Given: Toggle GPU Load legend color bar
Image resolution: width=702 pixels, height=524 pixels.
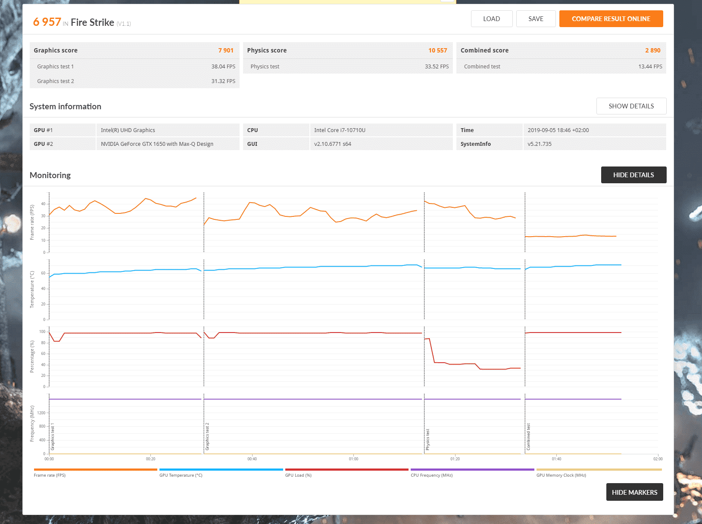Looking at the screenshot, I should [x=346, y=470].
